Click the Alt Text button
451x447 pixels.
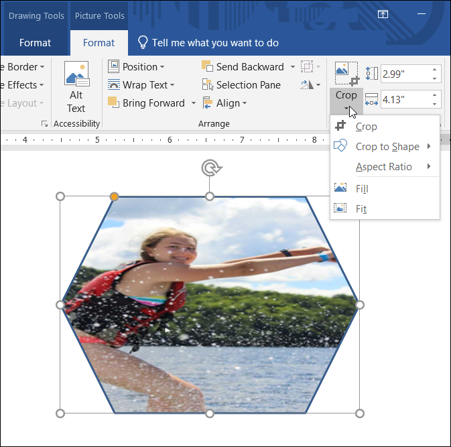(76, 88)
